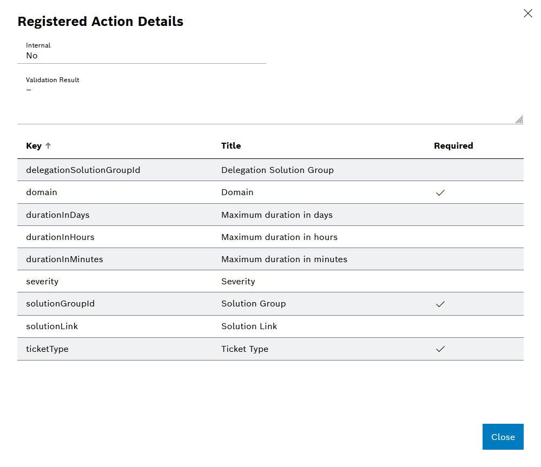Click the Registered Action Details title
Viewport: 541px width, 467px height.
click(x=101, y=22)
